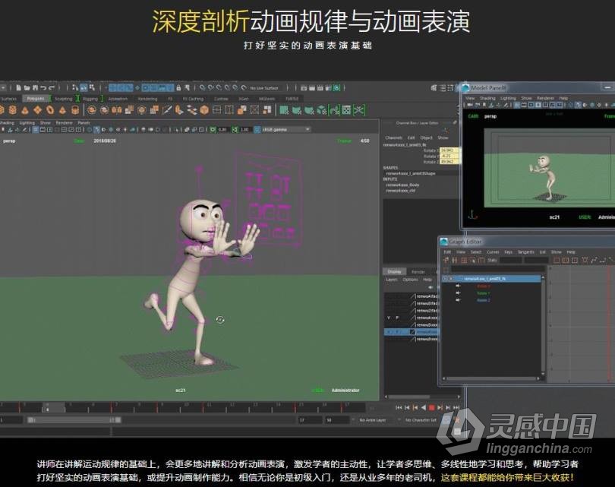Click the Redo arrow icon
The width and height of the screenshot is (615, 487).
[52, 87]
